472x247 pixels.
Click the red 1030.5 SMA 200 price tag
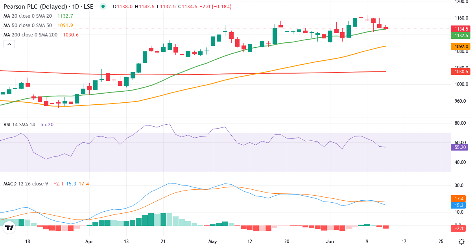coord(461,71)
